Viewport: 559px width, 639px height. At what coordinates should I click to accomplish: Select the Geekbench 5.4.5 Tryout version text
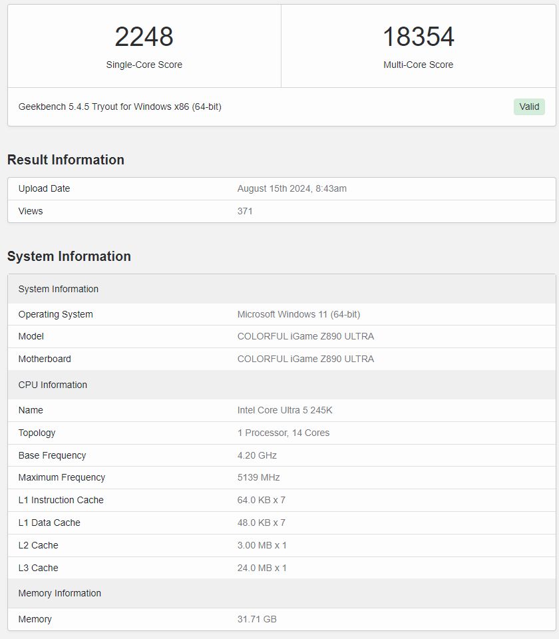tap(120, 106)
